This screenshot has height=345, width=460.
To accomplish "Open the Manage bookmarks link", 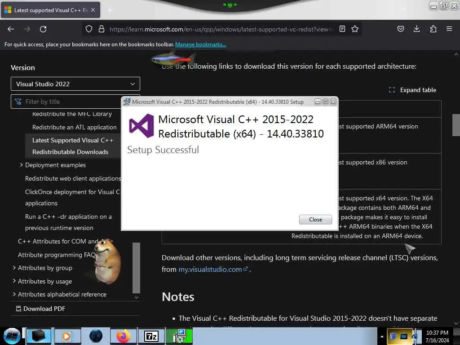I will pyautogui.click(x=201, y=44).
